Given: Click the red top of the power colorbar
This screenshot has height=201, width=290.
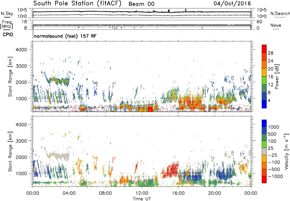Looking at the screenshot, I should point(264,49).
